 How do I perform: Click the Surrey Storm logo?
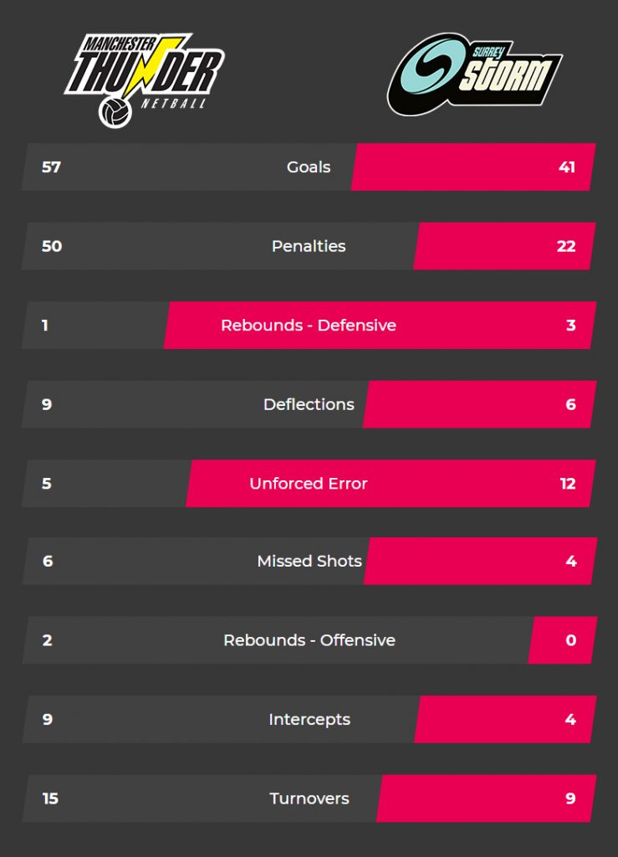[x=474, y=74]
